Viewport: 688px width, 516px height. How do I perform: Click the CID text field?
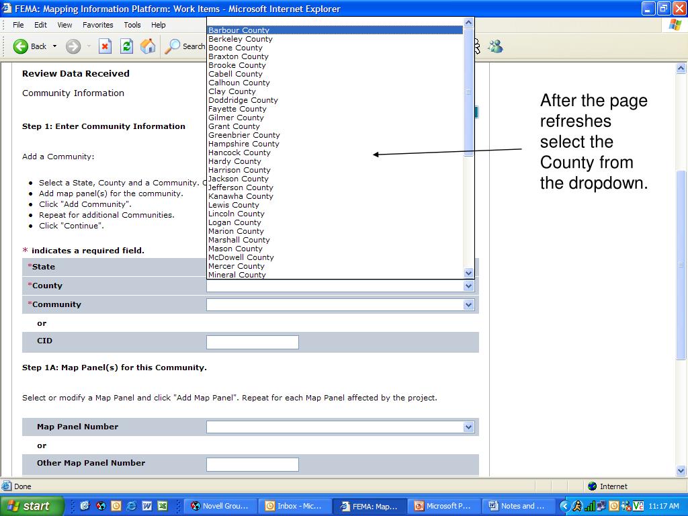coord(253,342)
